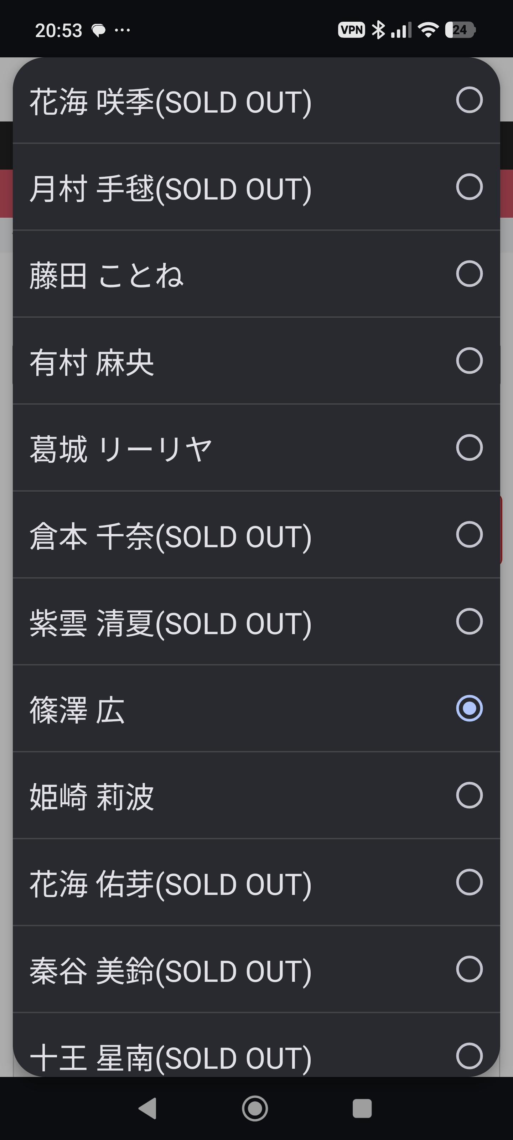Tap radio button for 紫雲 清夏(SOLD OUT)

click(469, 621)
